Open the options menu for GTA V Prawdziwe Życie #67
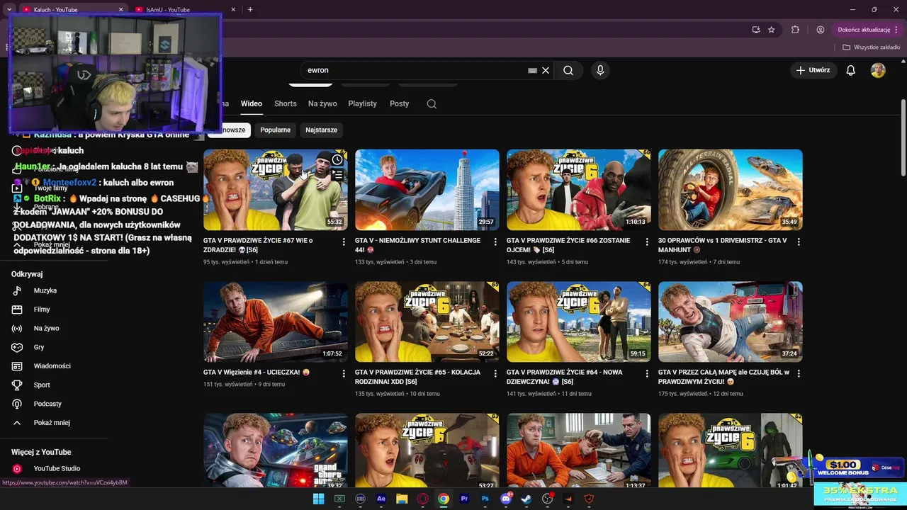The image size is (907, 510). click(x=344, y=242)
